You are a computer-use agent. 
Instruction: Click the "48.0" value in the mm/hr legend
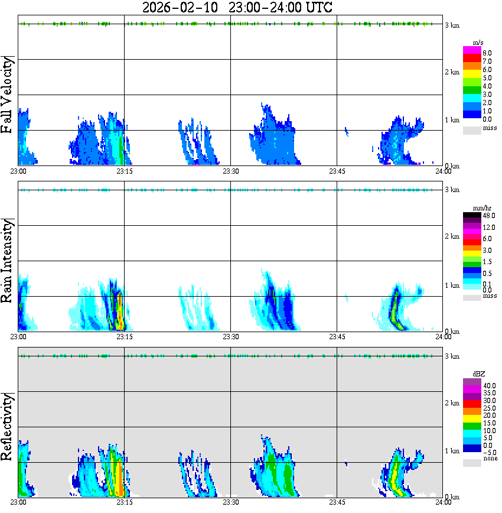(x=489, y=216)
